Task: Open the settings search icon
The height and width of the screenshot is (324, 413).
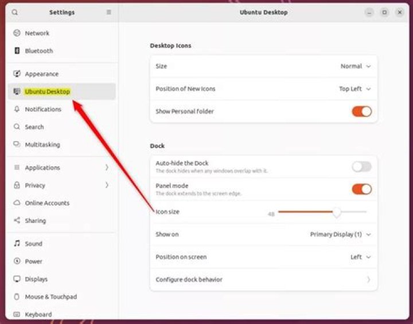Action: (x=15, y=13)
